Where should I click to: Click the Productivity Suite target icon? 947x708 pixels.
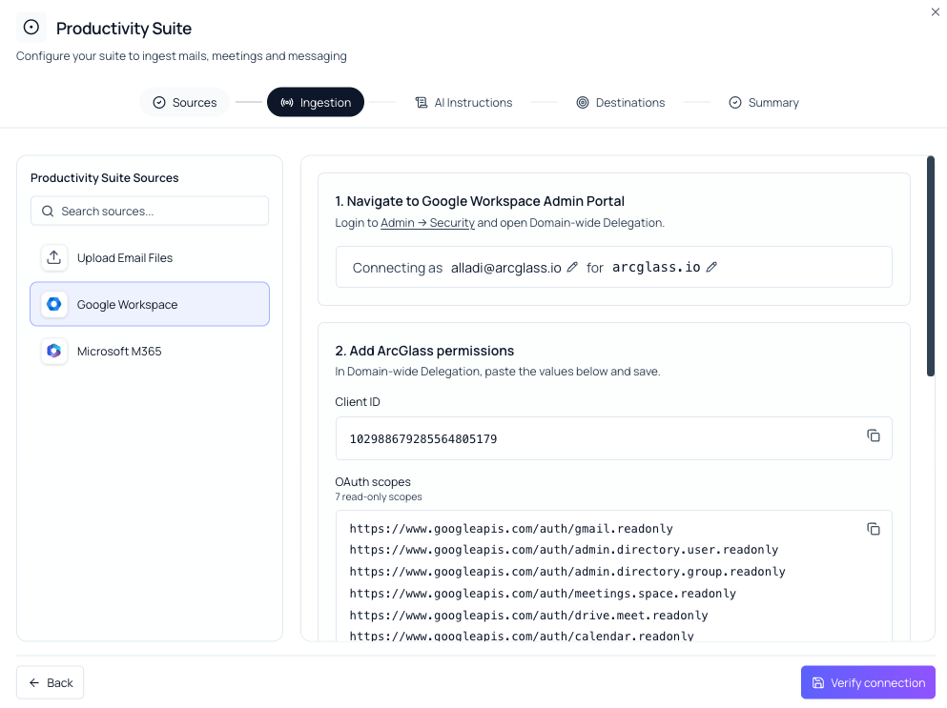point(31,28)
